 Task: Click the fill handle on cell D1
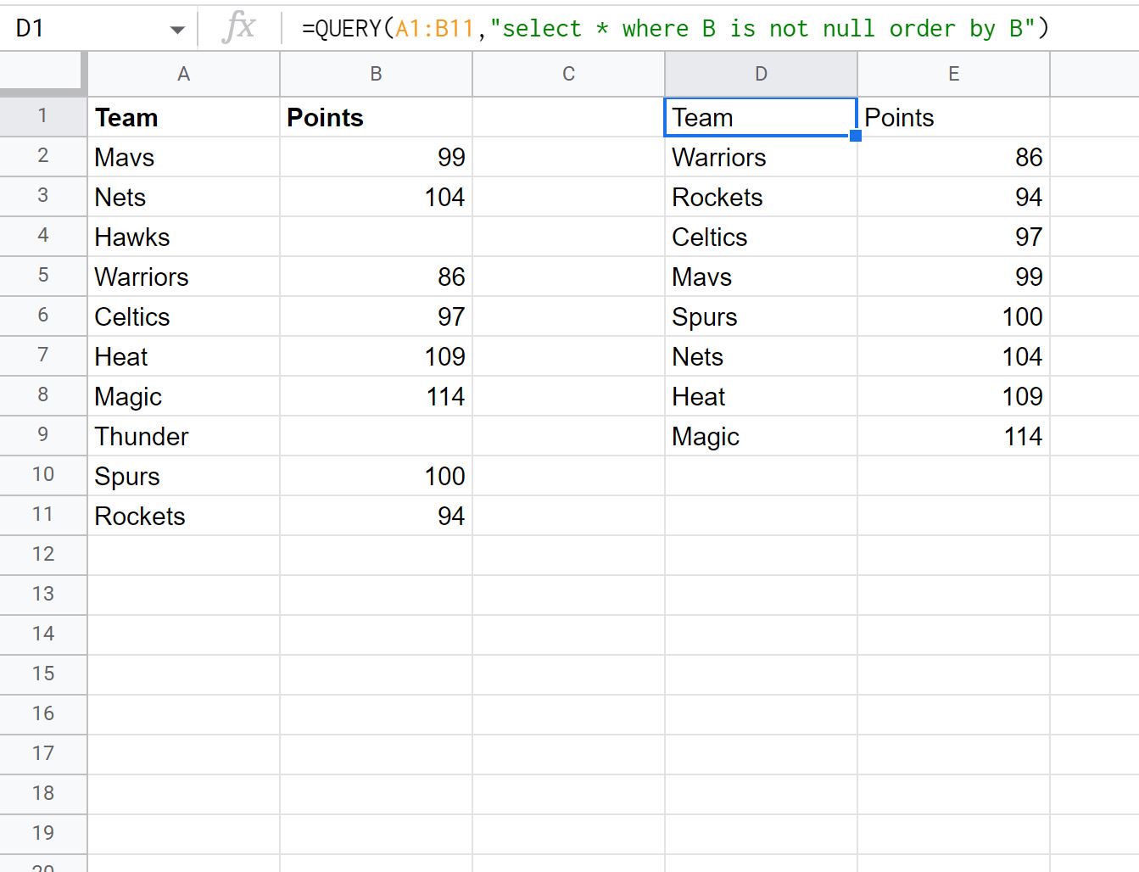[x=856, y=136]
